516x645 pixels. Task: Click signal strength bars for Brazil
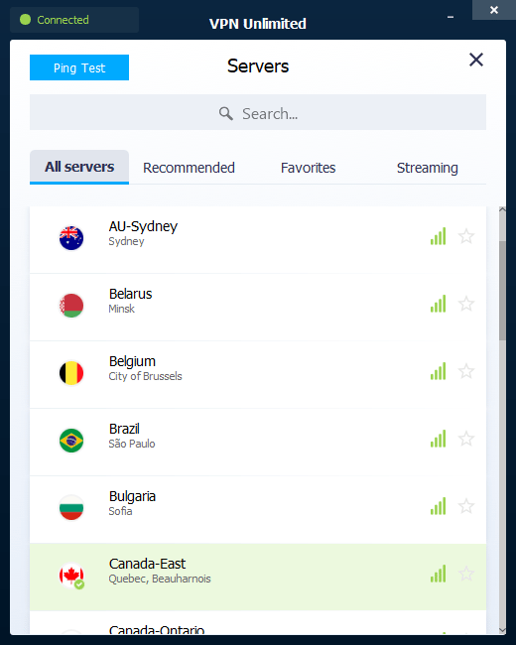click(439, 439)
